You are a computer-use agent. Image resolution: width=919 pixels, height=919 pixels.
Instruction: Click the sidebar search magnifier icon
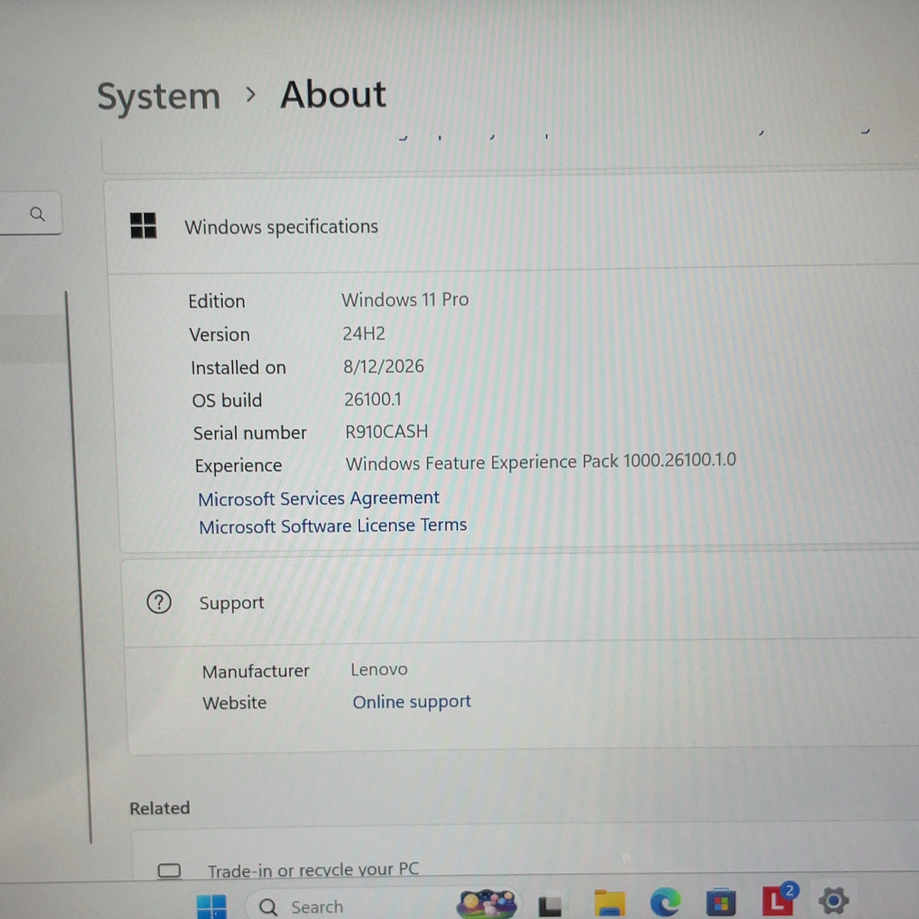coord(37,214)
